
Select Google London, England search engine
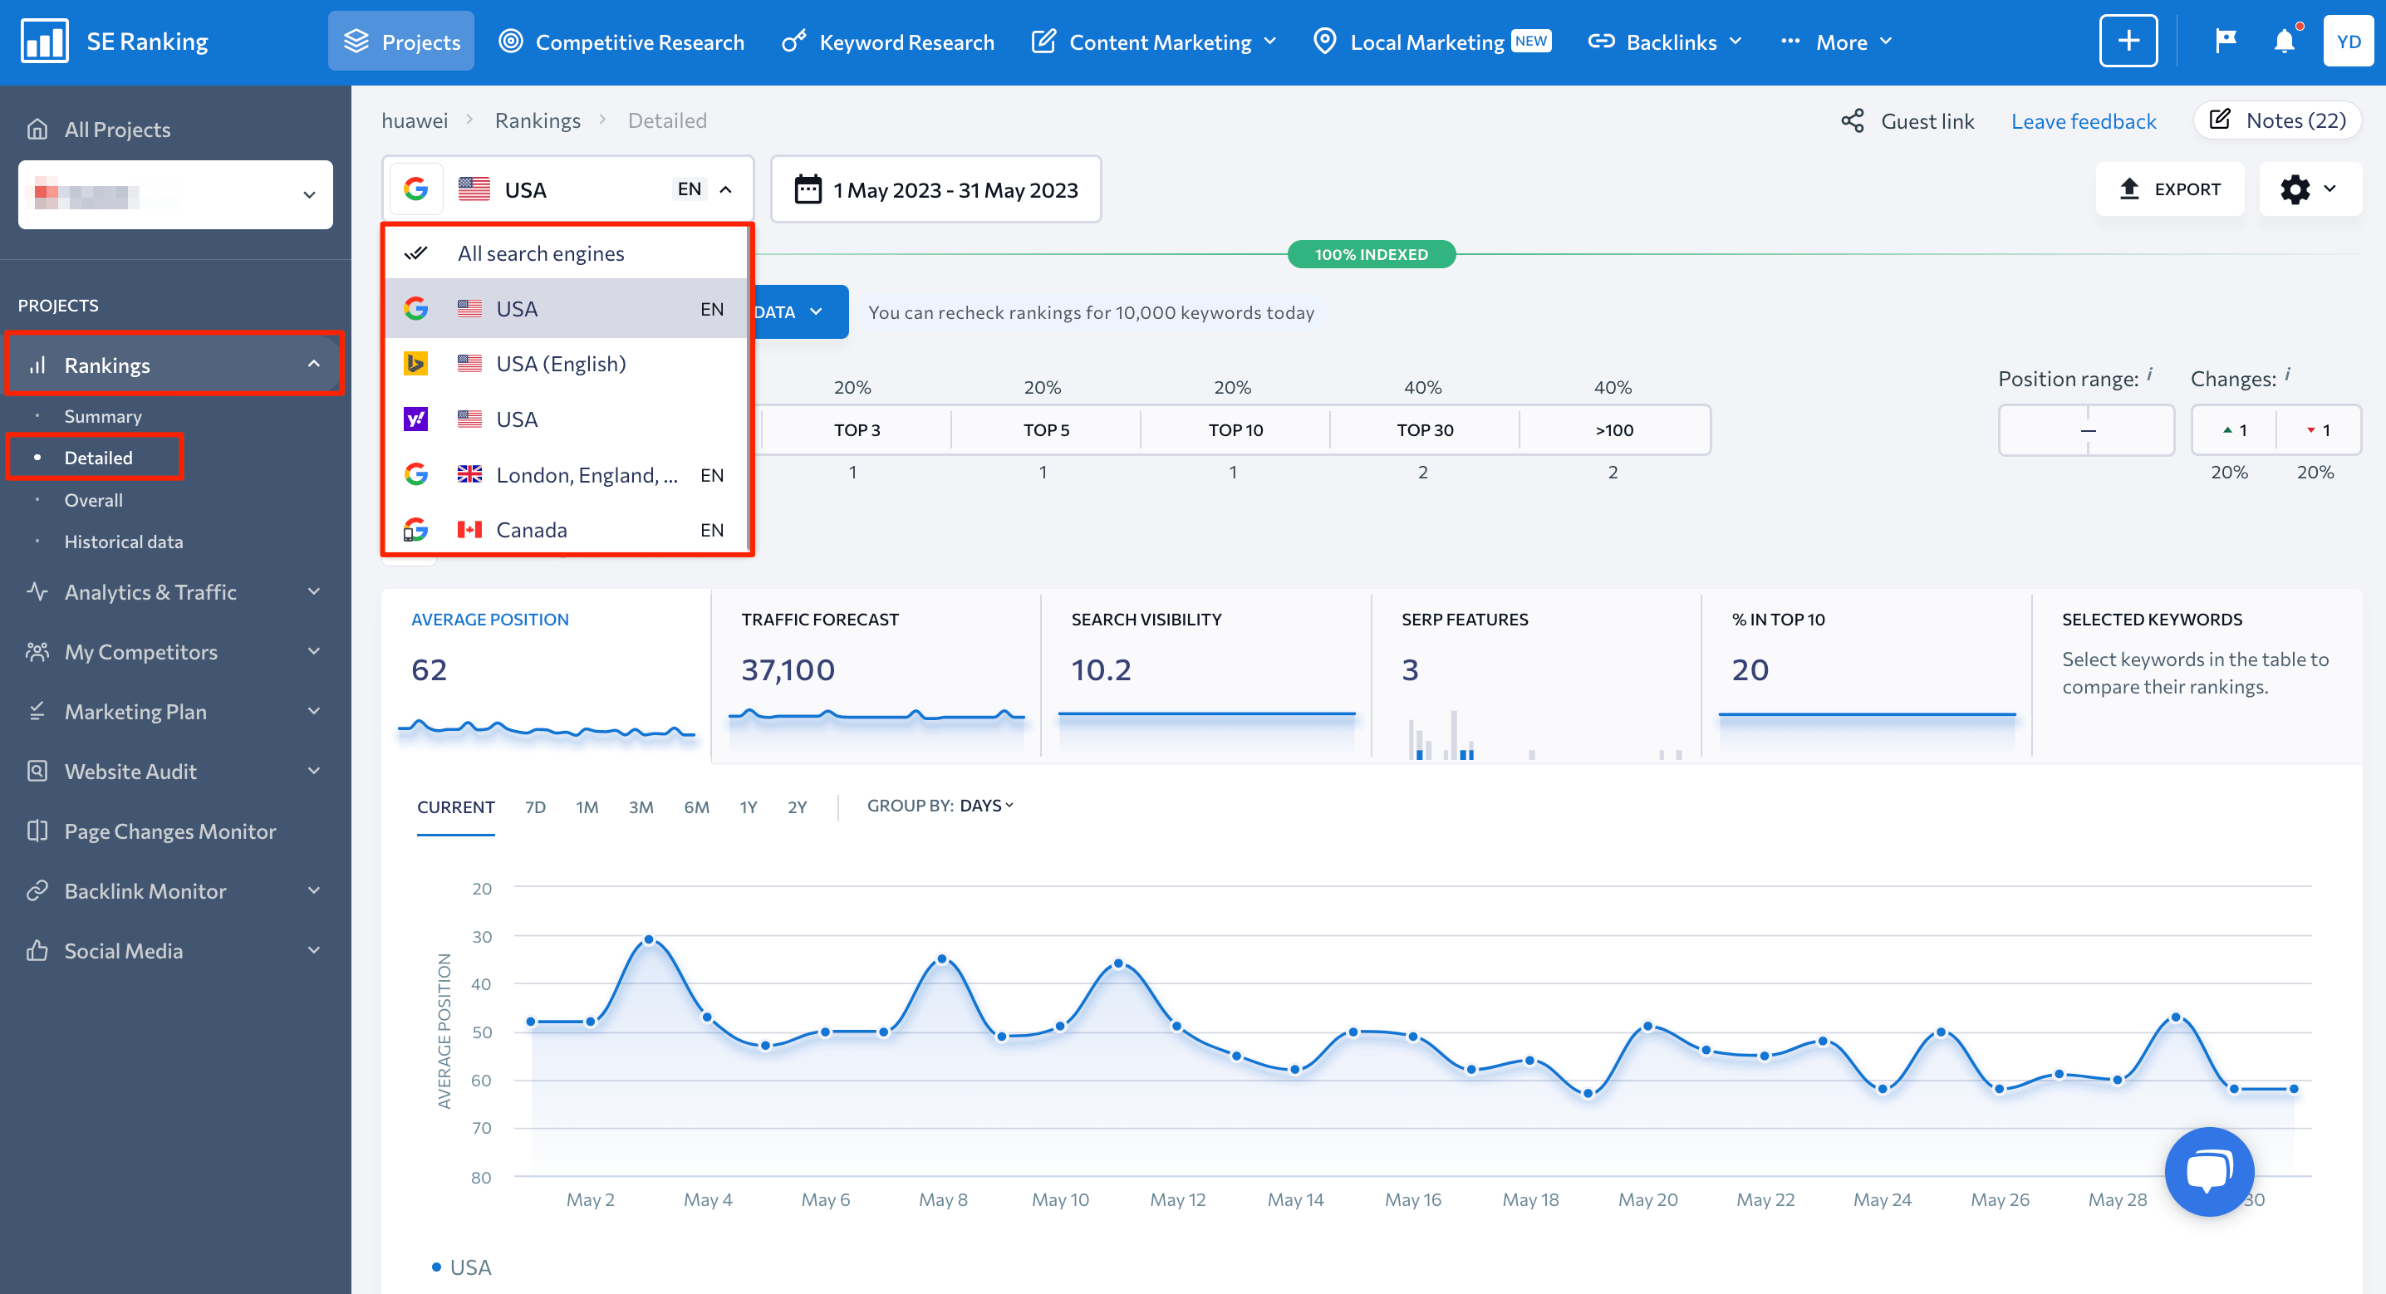click(566, 475)
